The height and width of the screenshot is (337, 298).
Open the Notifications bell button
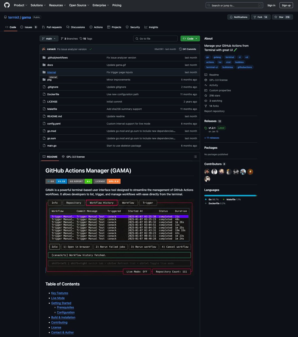click(238, 17)
